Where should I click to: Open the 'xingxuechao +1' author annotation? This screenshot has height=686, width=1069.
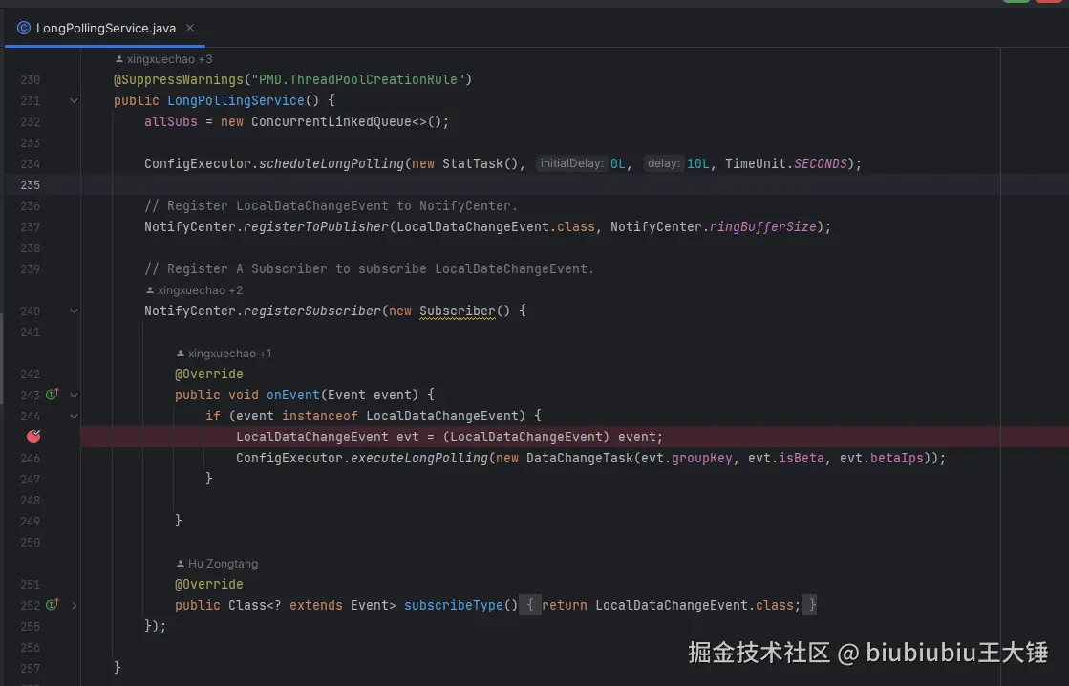tap(224, 354)
